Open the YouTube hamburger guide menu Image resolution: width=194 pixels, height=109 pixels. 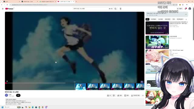[3, 9]
